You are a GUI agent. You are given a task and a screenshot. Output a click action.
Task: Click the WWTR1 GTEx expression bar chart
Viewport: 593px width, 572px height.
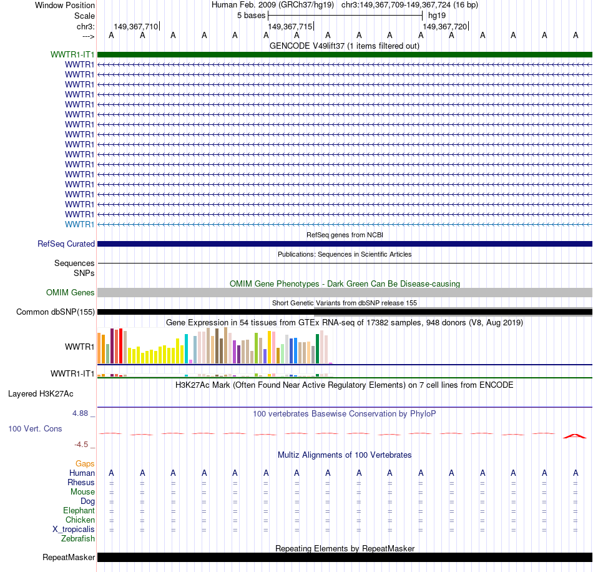[215, 346]
